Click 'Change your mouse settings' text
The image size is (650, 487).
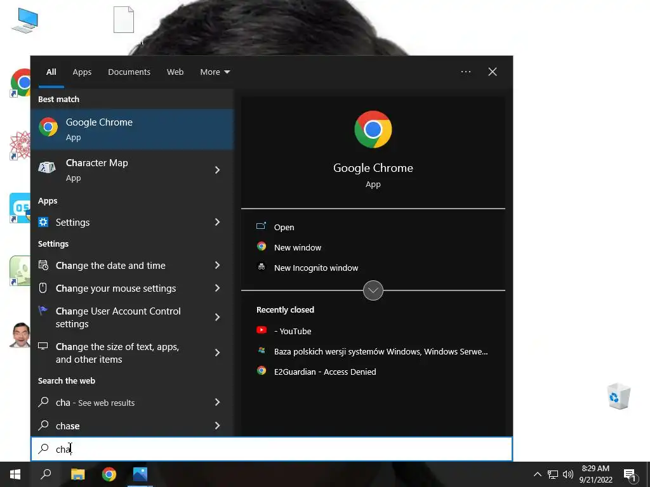tap(116, 289)
